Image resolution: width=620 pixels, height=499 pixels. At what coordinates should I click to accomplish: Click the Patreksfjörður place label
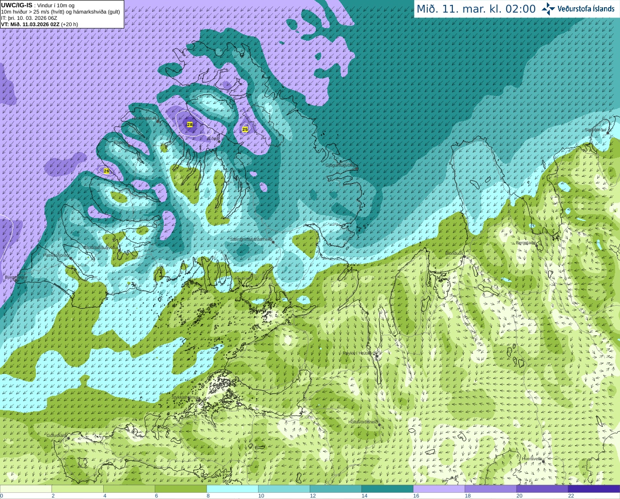coord(57,255)
